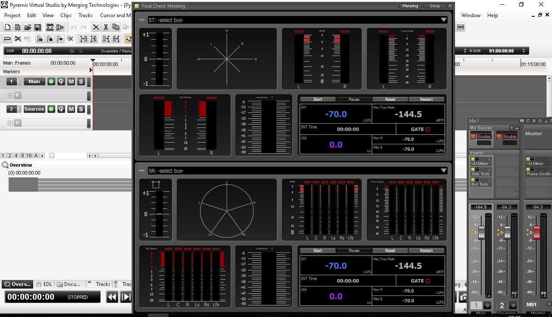Click the X delete icon in the toolbar
Viewport: 552px width, 317px height.
(x=96, y=27)
